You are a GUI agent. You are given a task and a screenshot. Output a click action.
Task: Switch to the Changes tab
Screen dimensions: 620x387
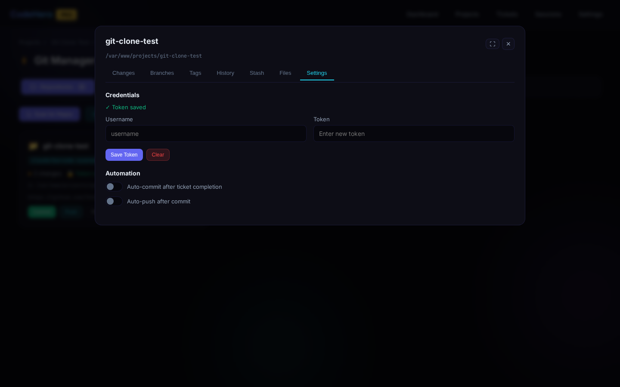[124, 73]
